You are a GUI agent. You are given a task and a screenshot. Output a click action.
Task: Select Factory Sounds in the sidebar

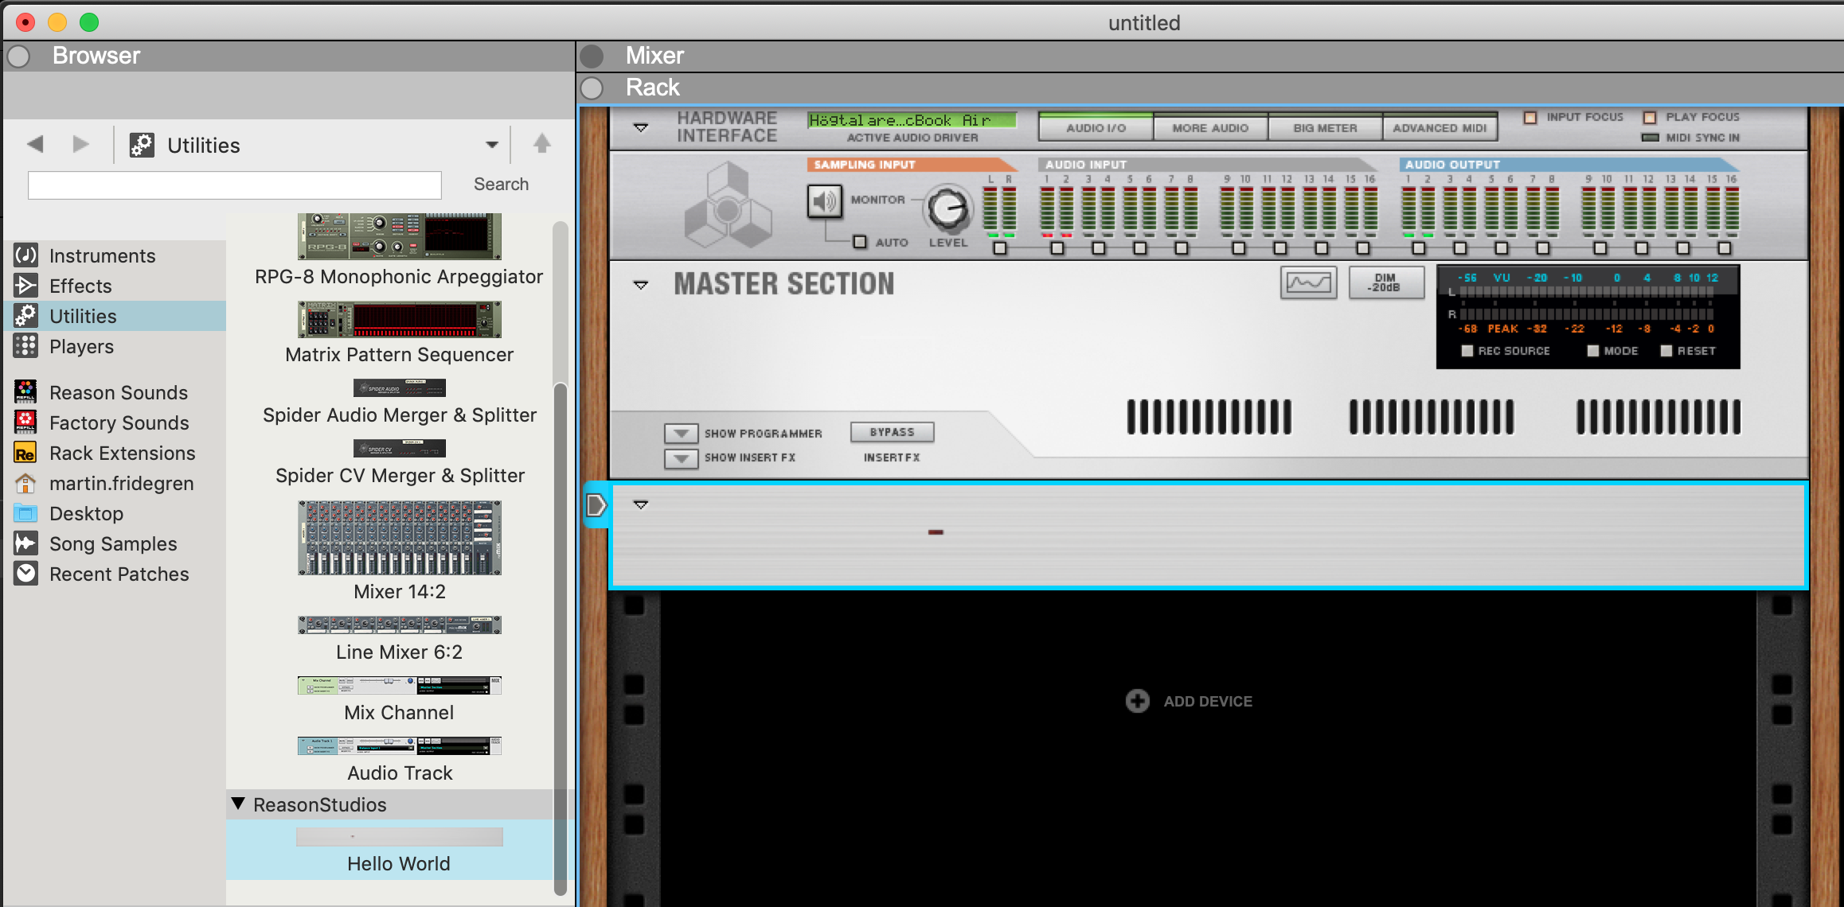[x=119, y=423]
